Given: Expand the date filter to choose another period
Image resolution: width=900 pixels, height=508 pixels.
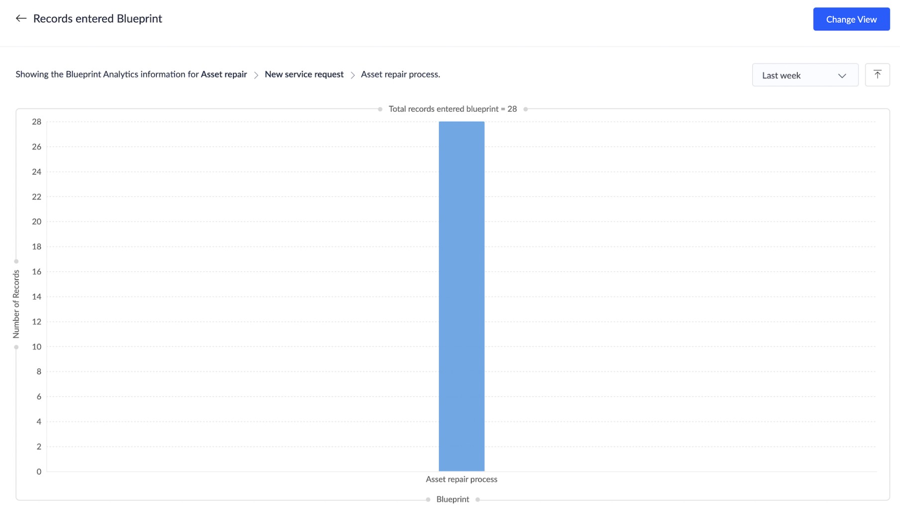Looking at the screenshot, I should tap(805, 76).
